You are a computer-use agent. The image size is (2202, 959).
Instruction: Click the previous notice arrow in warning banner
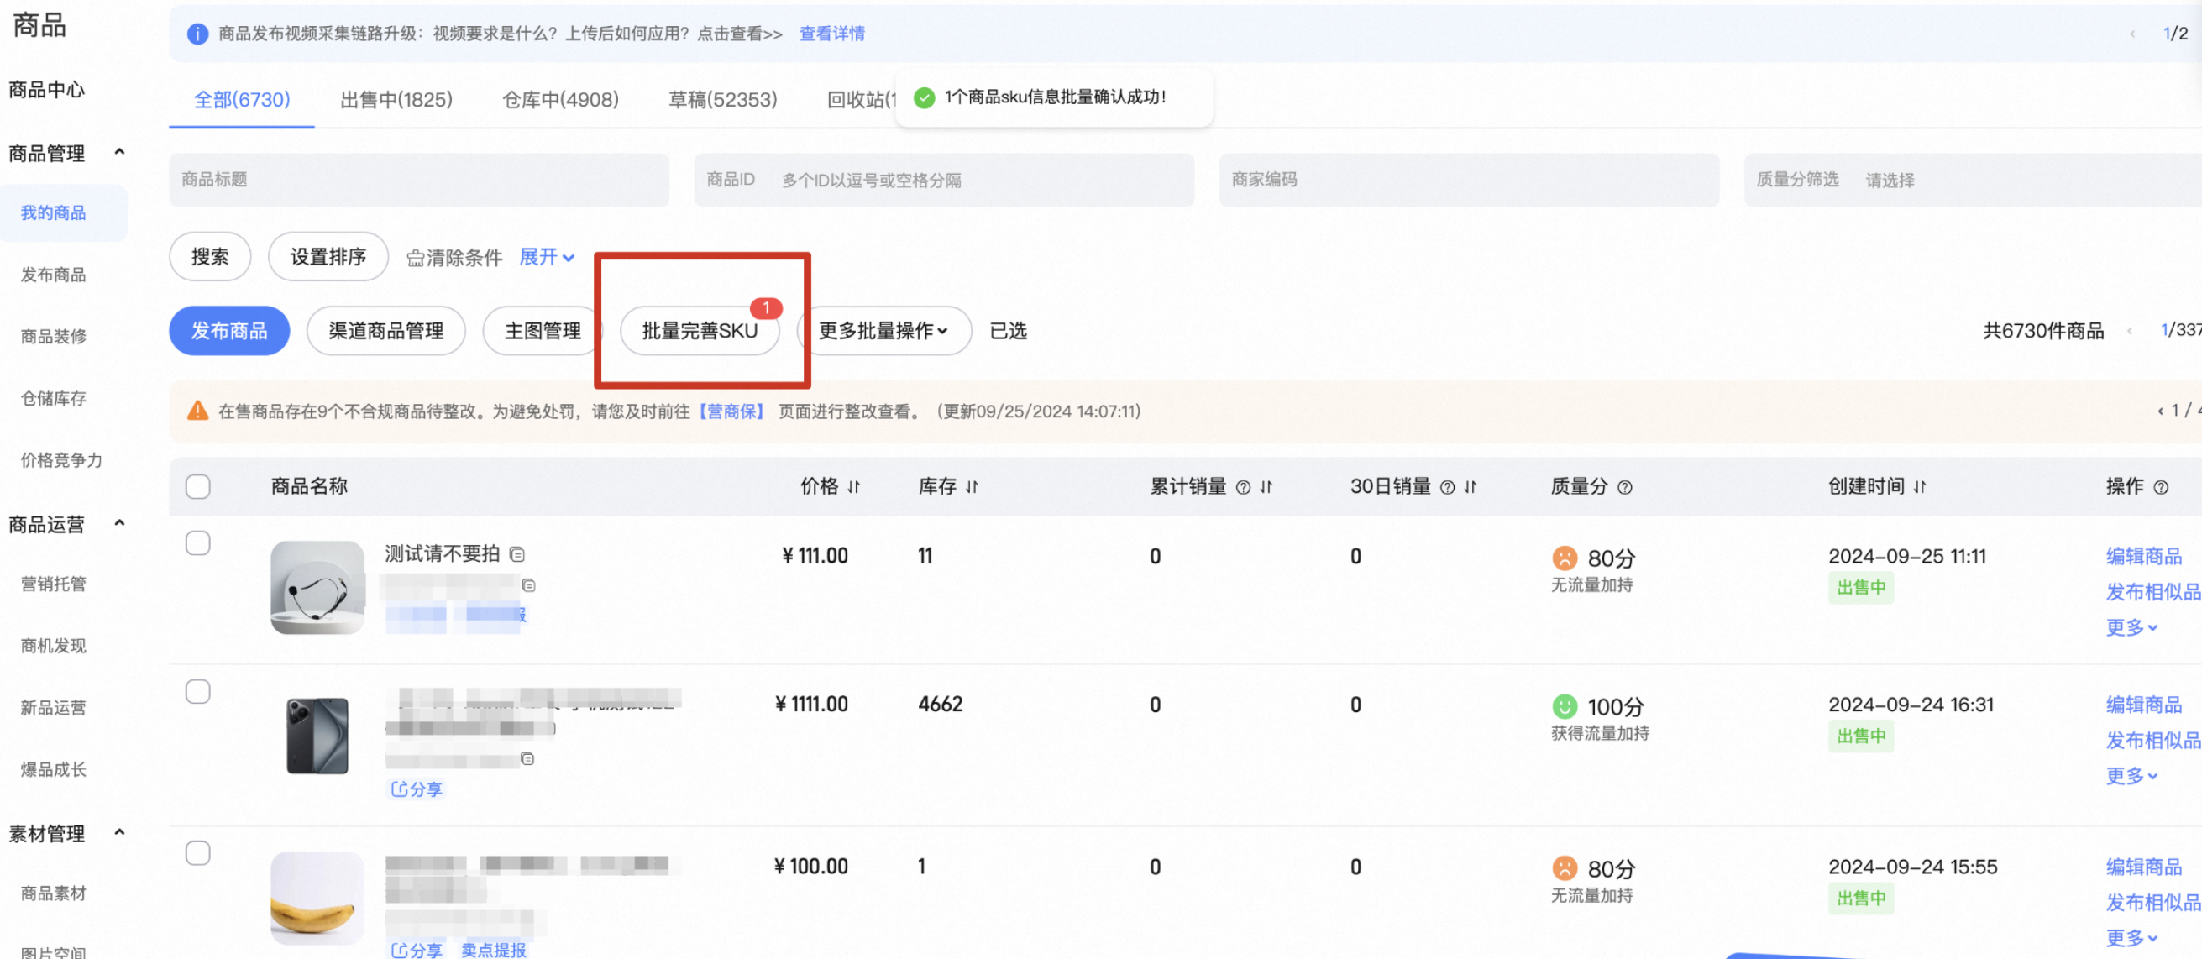pos(2161,411)
